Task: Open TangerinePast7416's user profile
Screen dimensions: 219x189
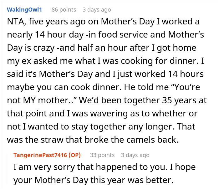Action: coord(42,155)
